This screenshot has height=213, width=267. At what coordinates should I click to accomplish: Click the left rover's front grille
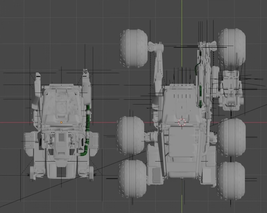coord(61,137)
